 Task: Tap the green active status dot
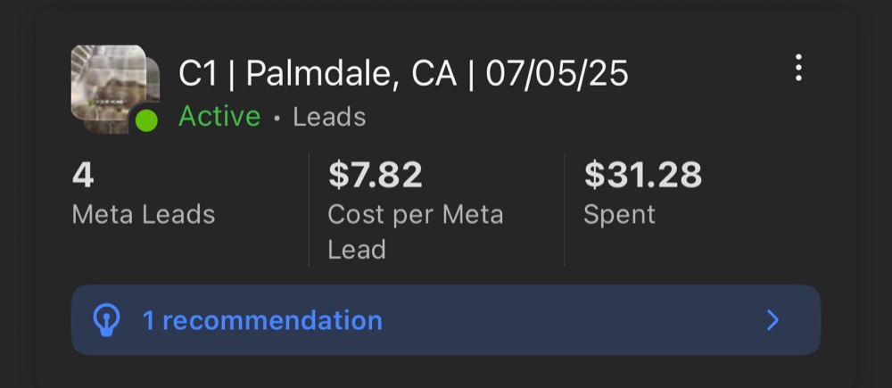pos(147,120)
